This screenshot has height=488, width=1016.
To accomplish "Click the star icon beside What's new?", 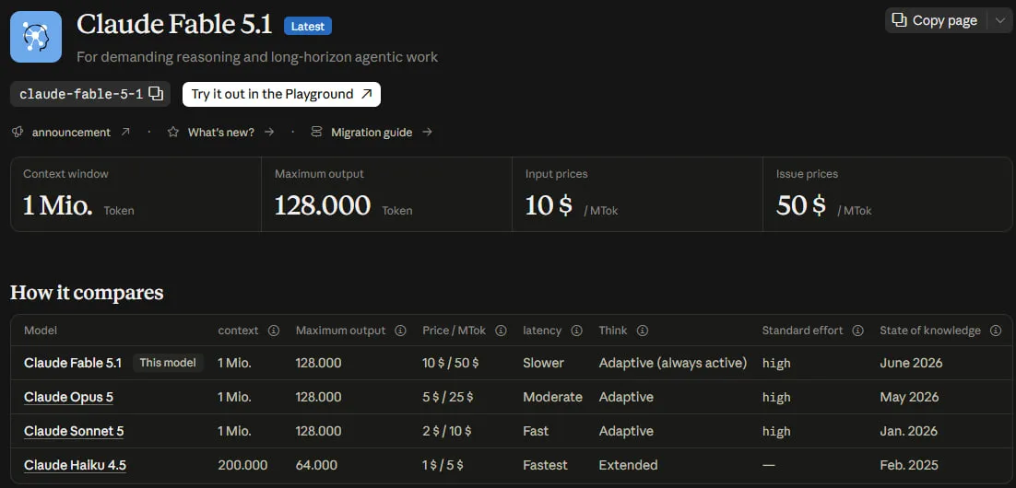I will (x=173, y=132).
